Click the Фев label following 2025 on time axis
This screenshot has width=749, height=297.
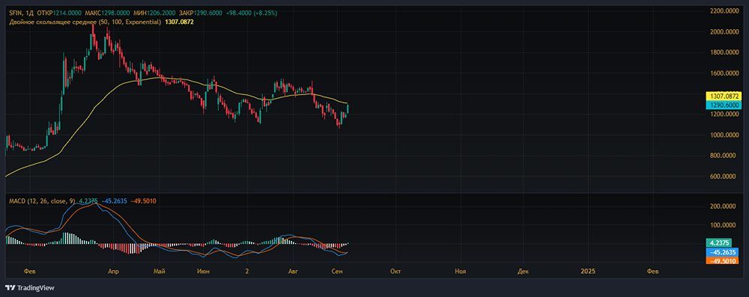click(x=652, y=271)
